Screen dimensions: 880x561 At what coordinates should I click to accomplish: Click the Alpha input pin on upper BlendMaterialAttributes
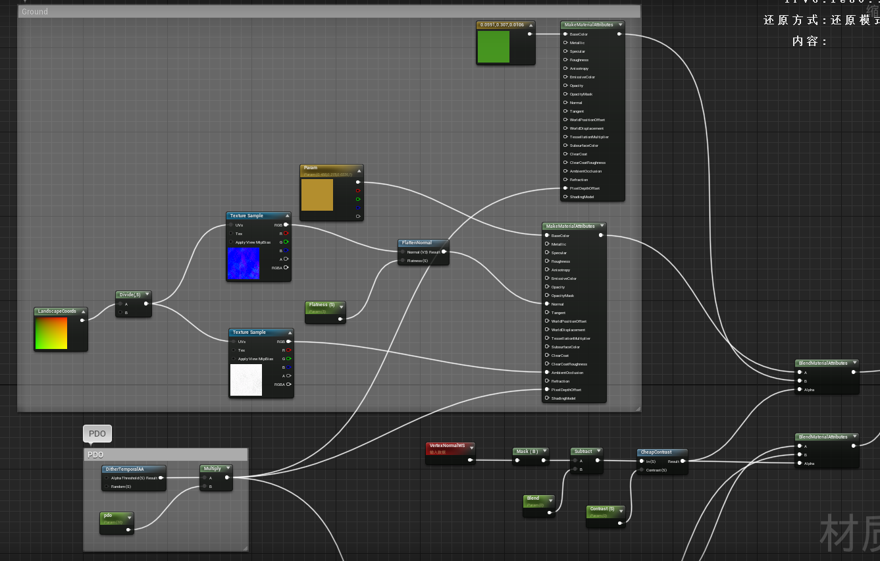(x=800, y=389)
